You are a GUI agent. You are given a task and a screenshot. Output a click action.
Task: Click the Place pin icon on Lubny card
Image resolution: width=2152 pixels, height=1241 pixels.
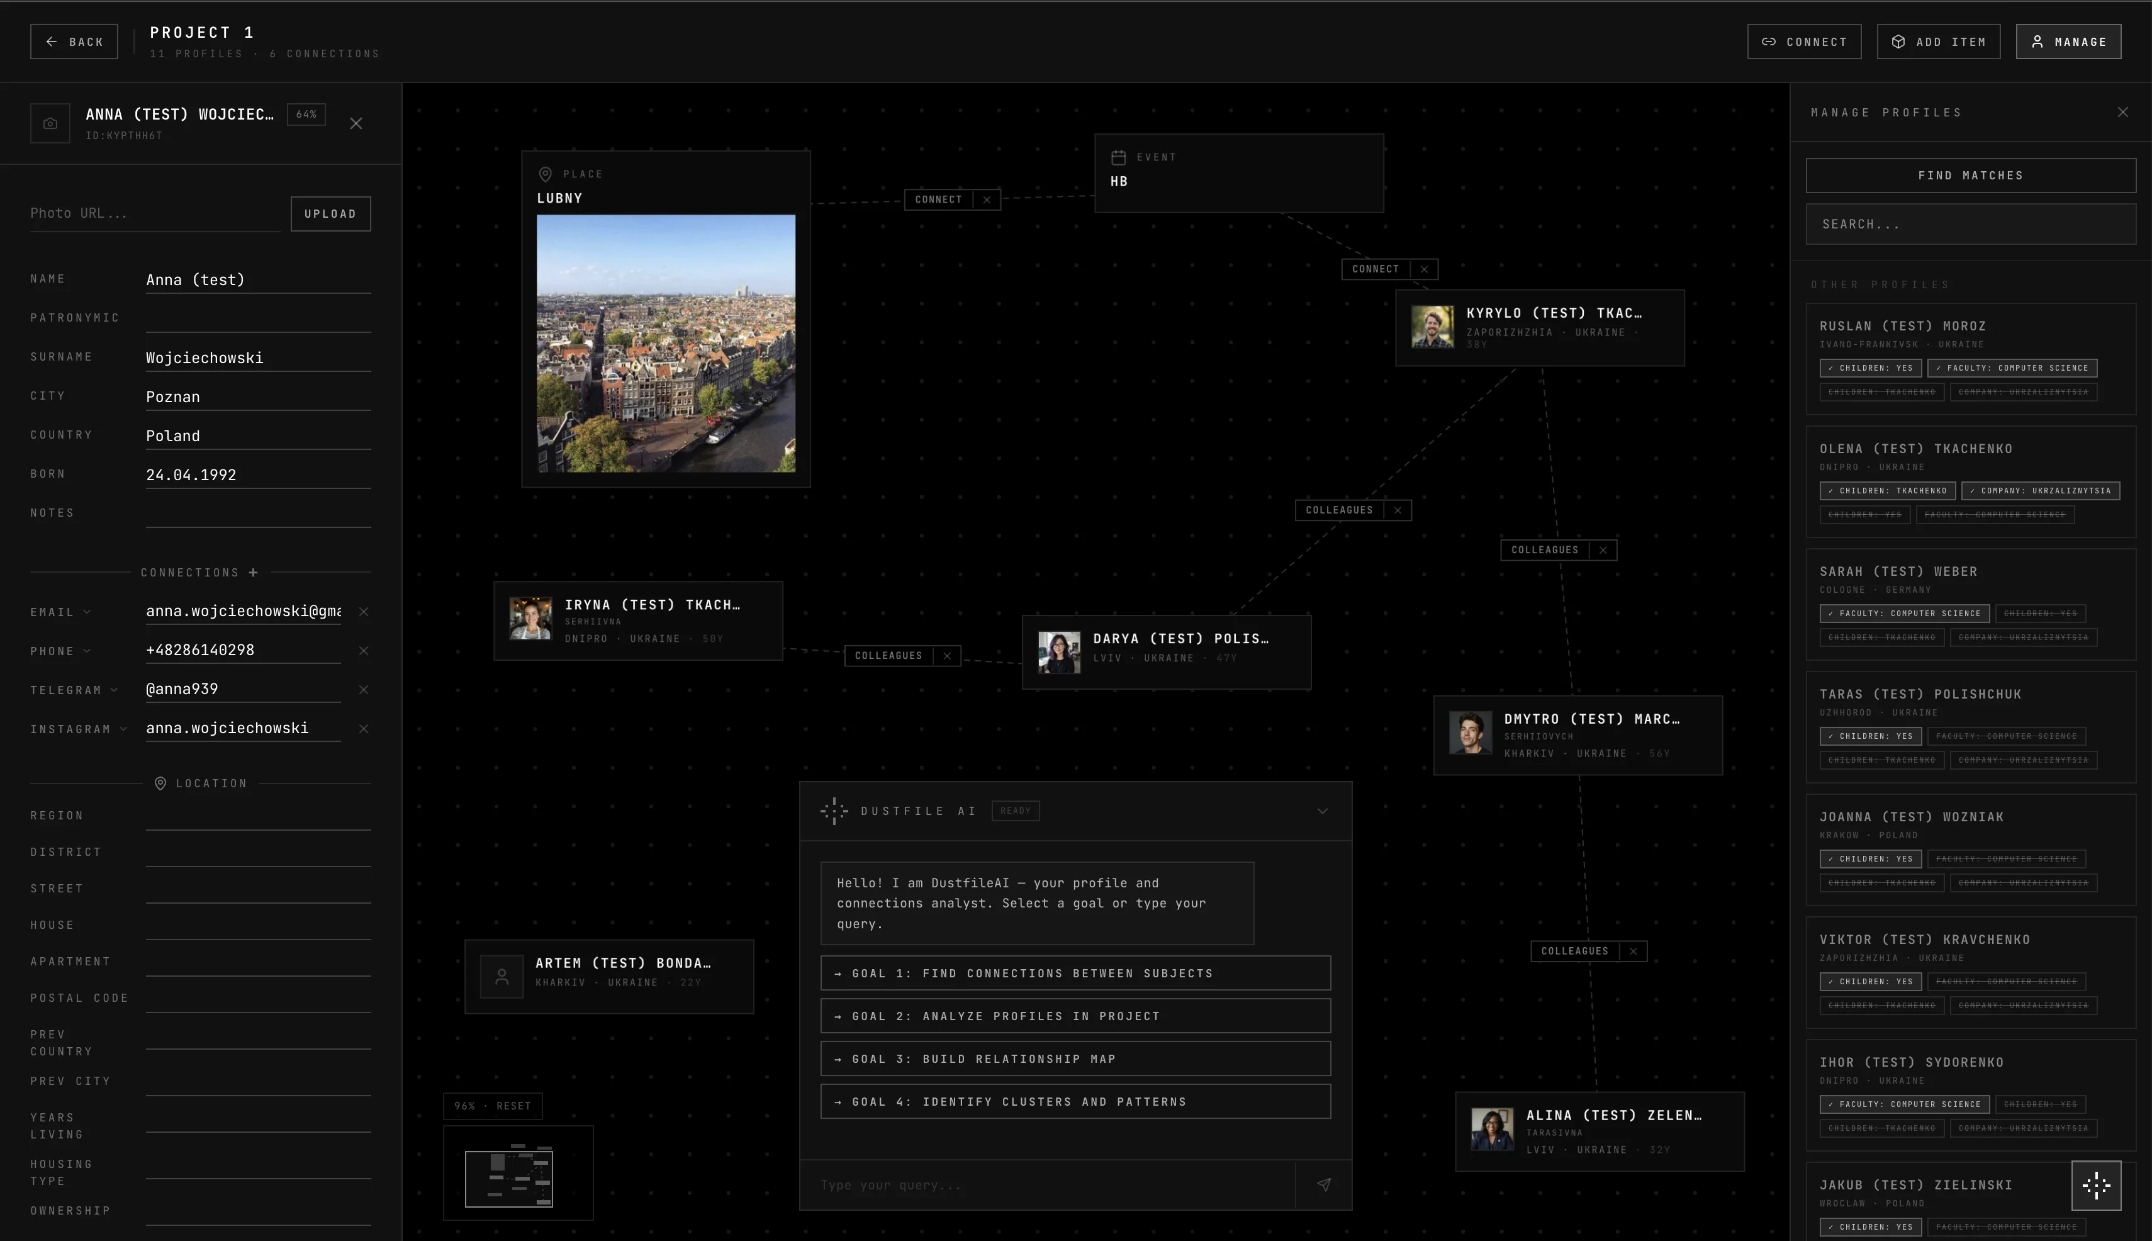[546, 174]
